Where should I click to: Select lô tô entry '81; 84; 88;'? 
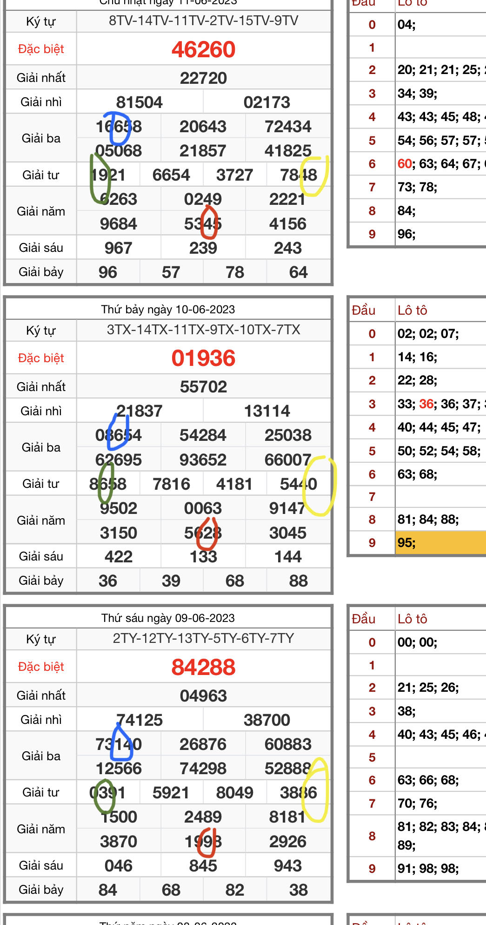(428, 520)
